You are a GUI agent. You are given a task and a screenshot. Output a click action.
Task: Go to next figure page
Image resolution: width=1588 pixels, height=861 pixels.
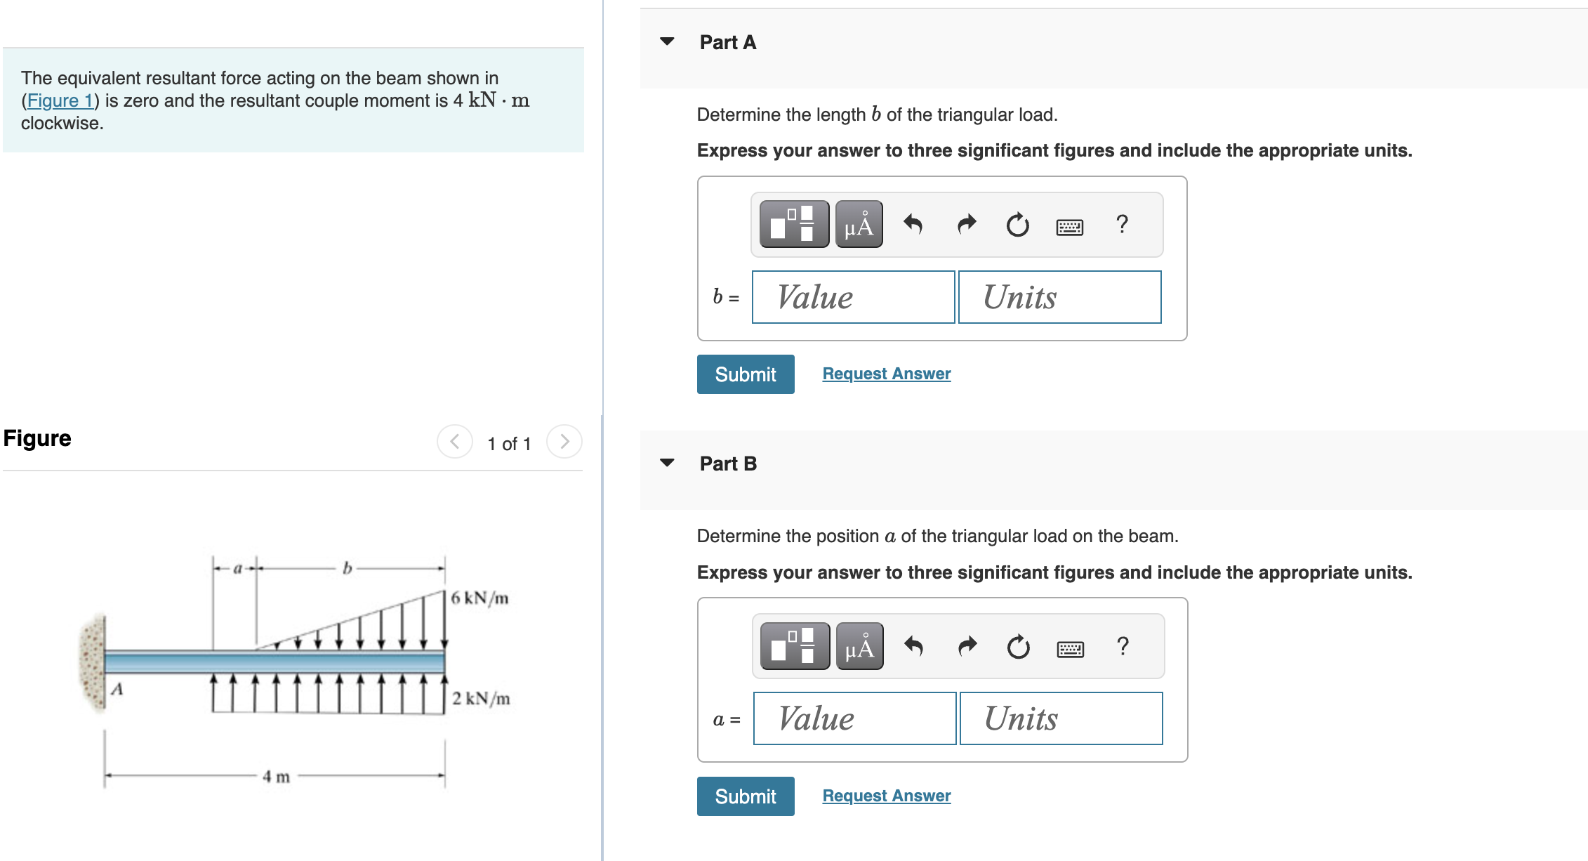(x=564, y=442)
